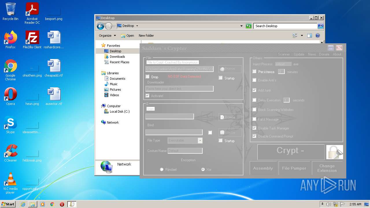
Task: Enable the Fake Message checkbox
Action: pyautogui.click(x=254, y=119)
